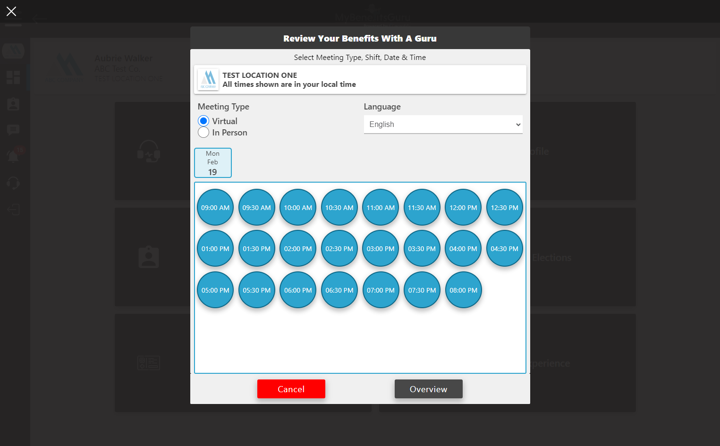Viewport: 720px width, 446px height.
Task: Choose the 08:00 PM time slot
Action: coord(463,290)
